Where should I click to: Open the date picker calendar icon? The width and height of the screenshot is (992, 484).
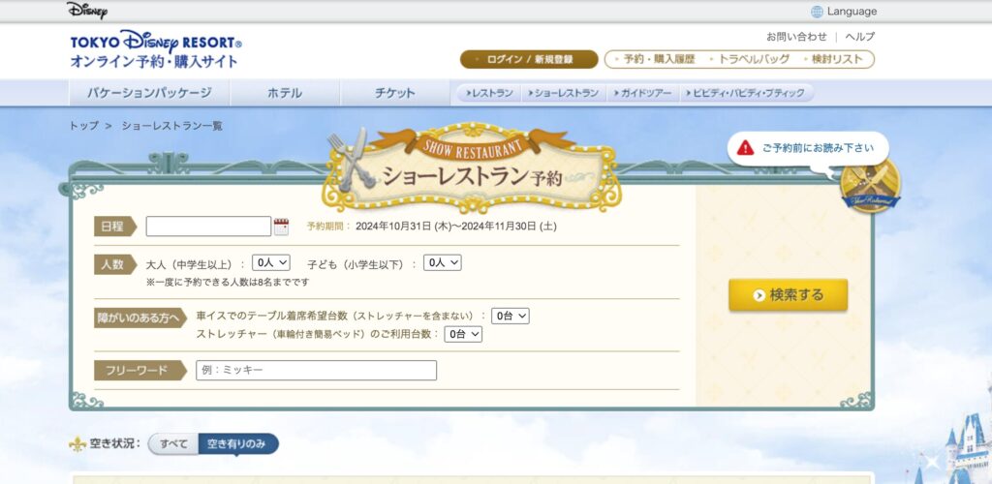coord(281,227)
